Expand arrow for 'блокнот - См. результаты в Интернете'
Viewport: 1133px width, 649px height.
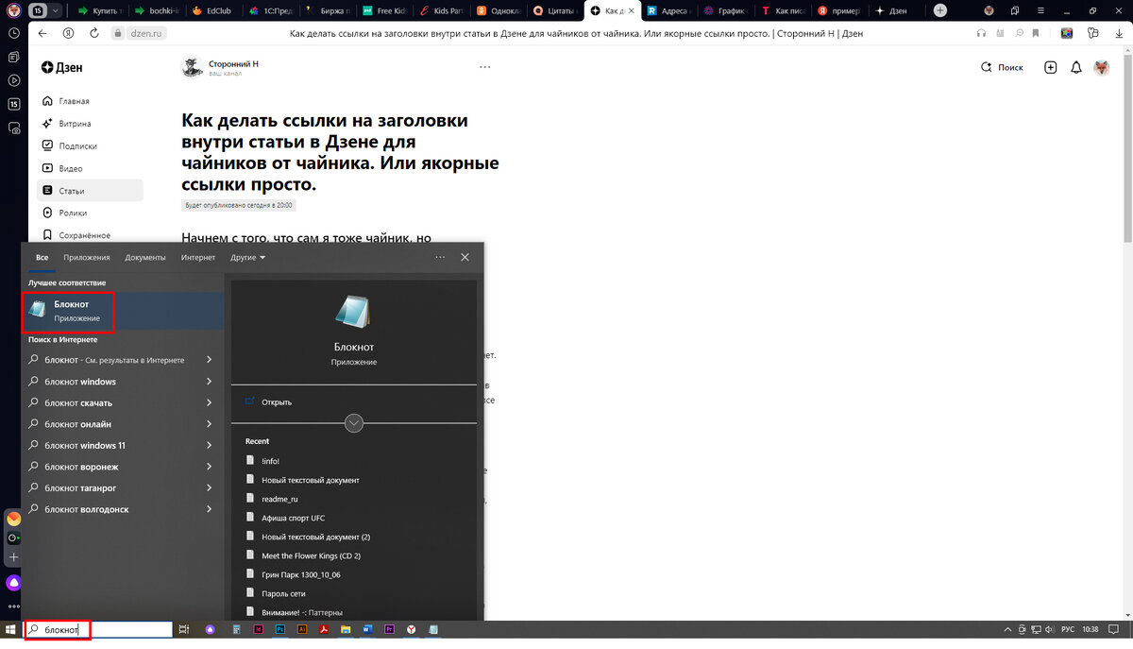[209, 360]
